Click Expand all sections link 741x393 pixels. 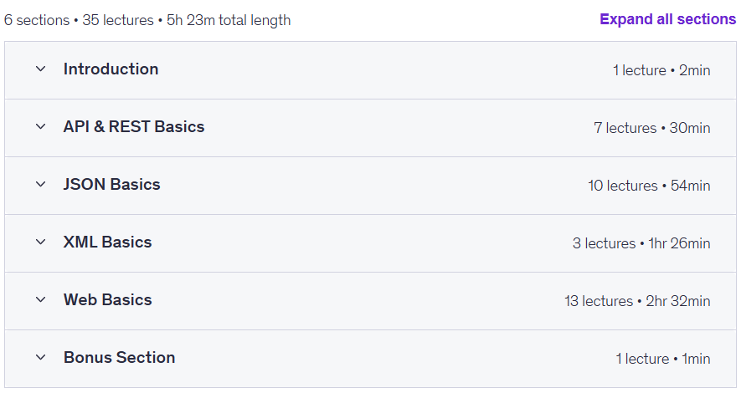(668, 19)
